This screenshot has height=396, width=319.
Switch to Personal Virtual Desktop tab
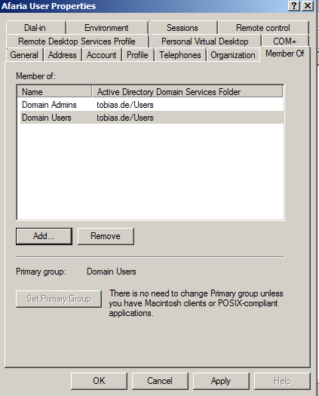point(205,41)
